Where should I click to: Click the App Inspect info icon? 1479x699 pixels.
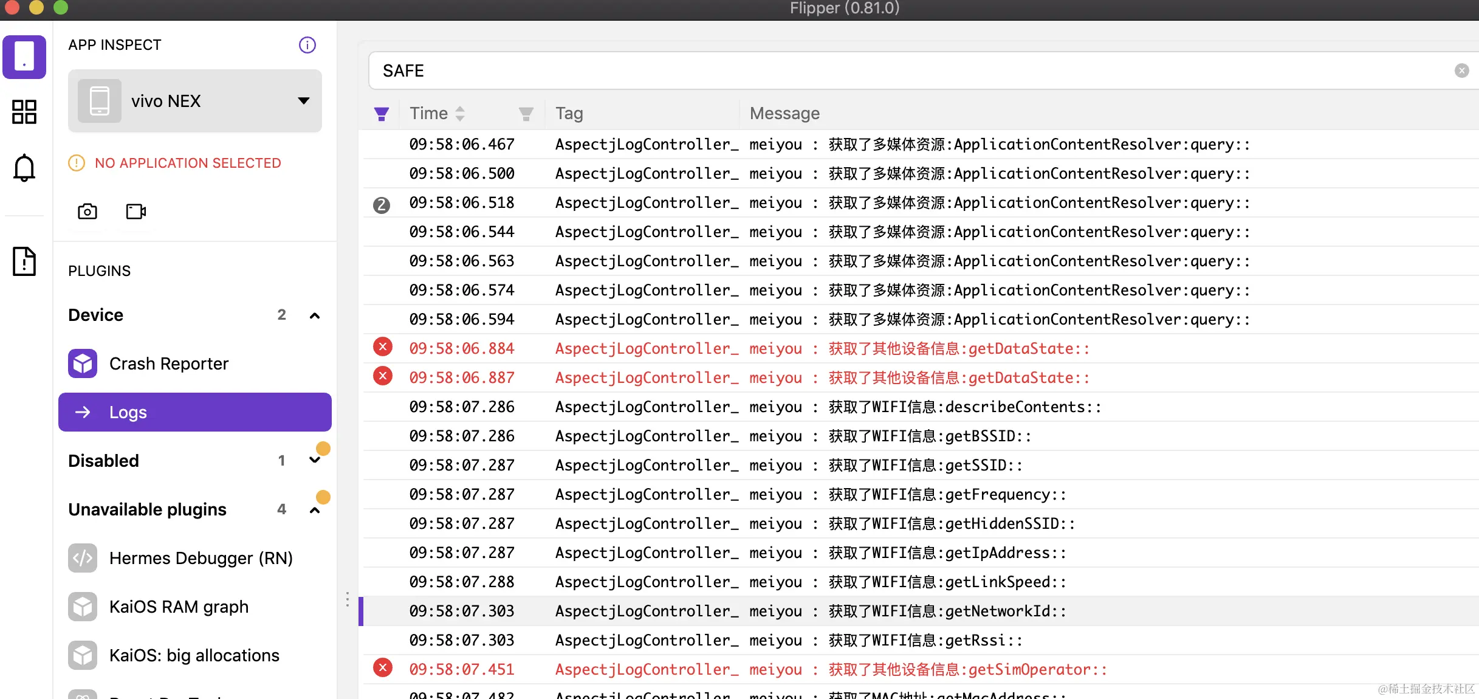pos(307,45)
